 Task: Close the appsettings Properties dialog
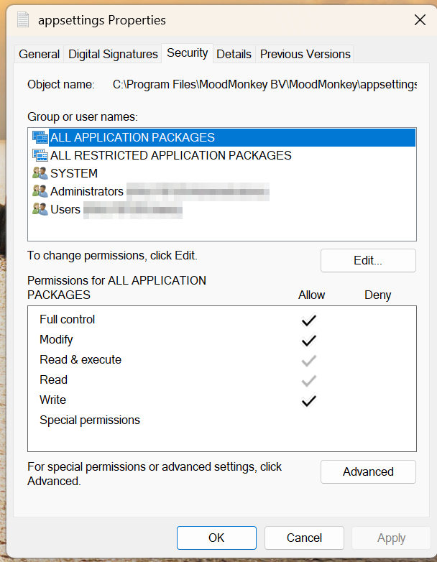click(x=420, y=19)
